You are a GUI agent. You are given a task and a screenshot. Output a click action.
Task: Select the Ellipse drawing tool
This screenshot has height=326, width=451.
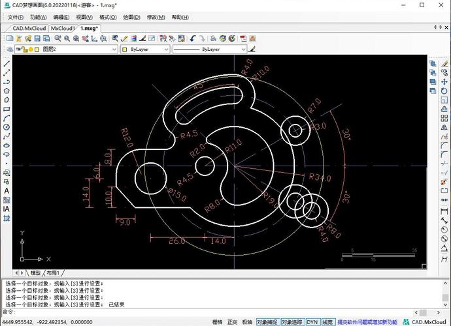[x=7, y=145]
